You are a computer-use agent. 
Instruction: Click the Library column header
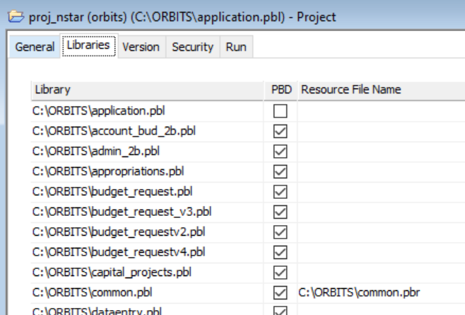point(147,90)
